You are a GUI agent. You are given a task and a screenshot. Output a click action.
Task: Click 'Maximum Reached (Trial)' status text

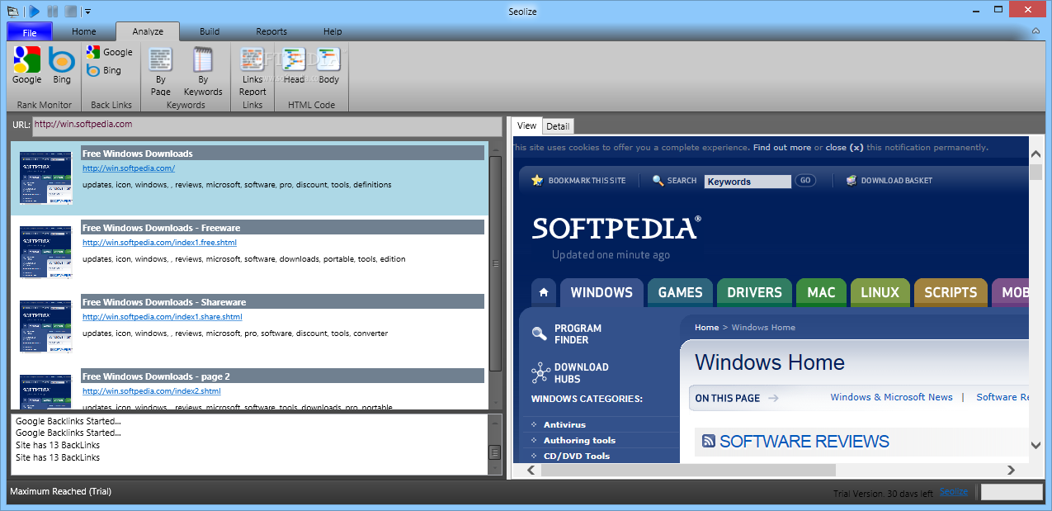click(x=60, y=491)
